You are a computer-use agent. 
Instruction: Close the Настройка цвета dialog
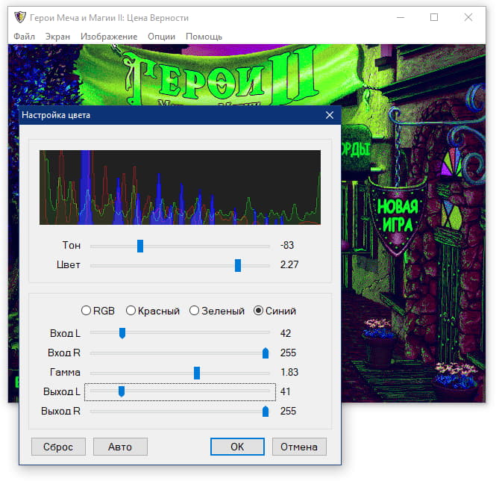(x=330, y=115)
